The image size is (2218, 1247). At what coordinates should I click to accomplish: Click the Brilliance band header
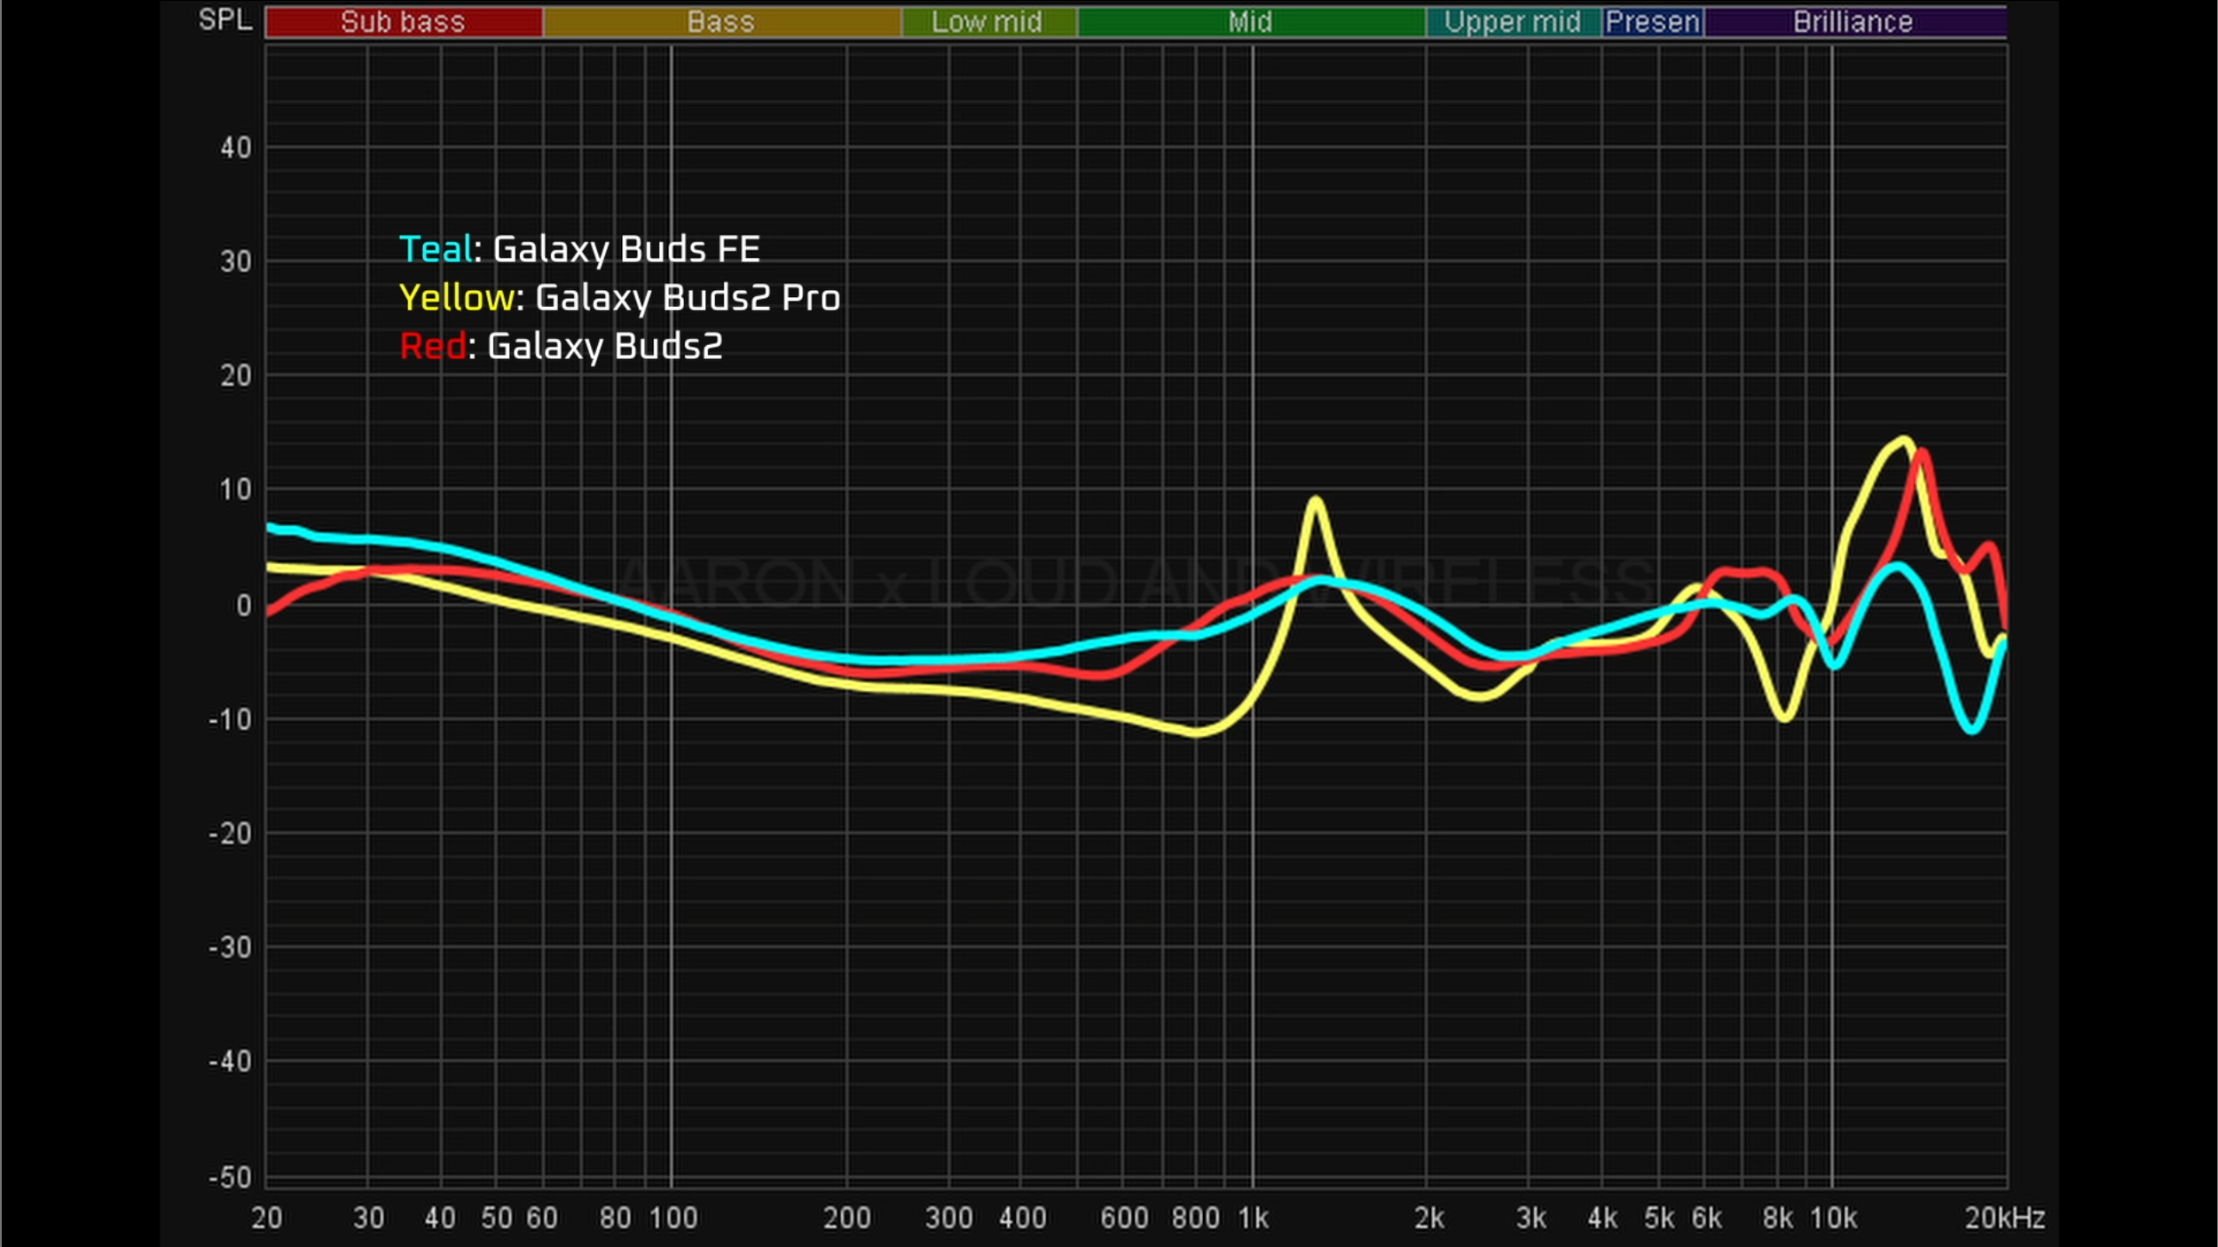tap(1854, 22)
